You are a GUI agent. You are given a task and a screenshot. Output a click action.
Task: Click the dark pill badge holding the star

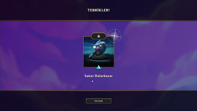click(98, 36)
